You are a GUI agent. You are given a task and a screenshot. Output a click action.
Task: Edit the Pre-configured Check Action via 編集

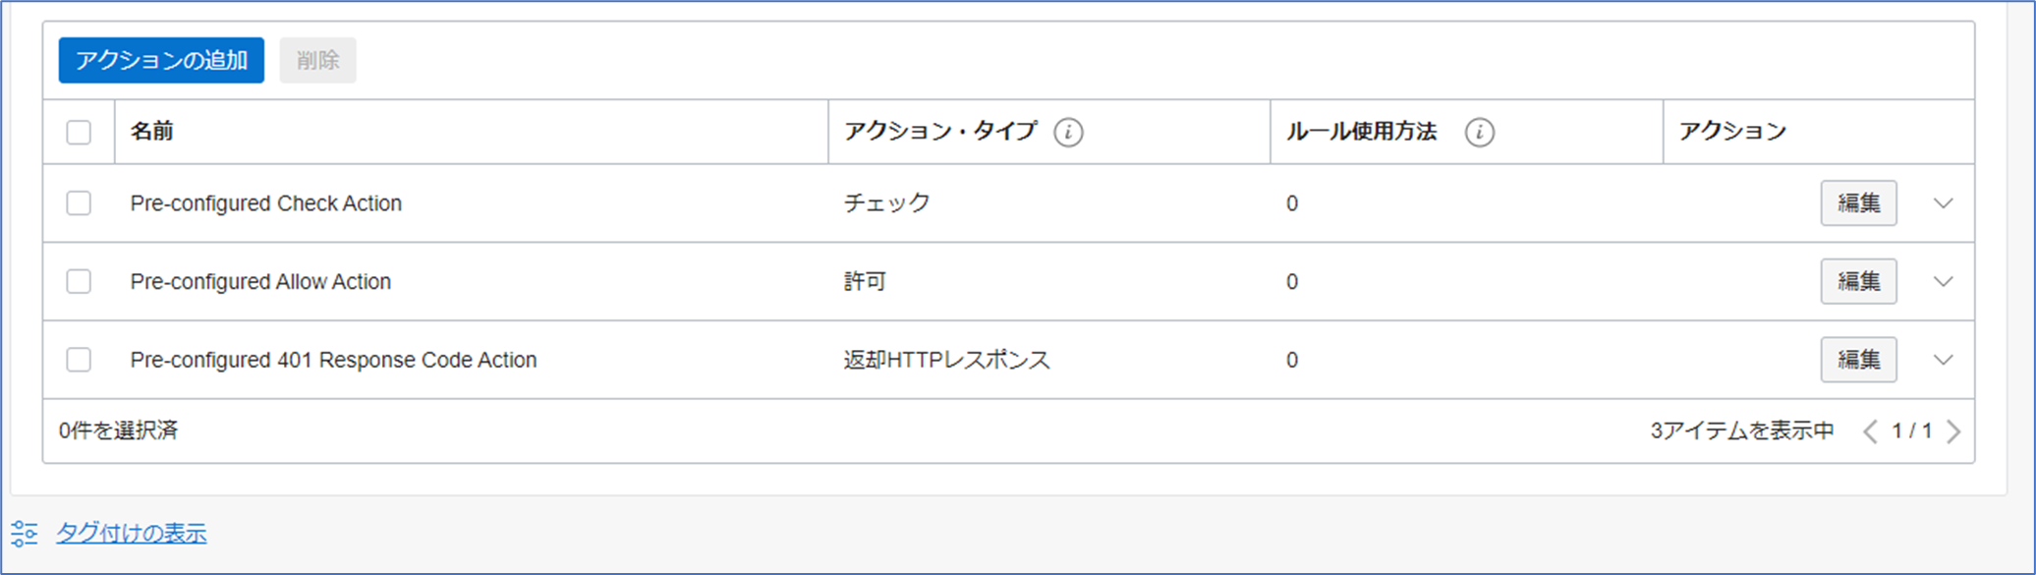pyautogui.click(x=1858, y=203)
